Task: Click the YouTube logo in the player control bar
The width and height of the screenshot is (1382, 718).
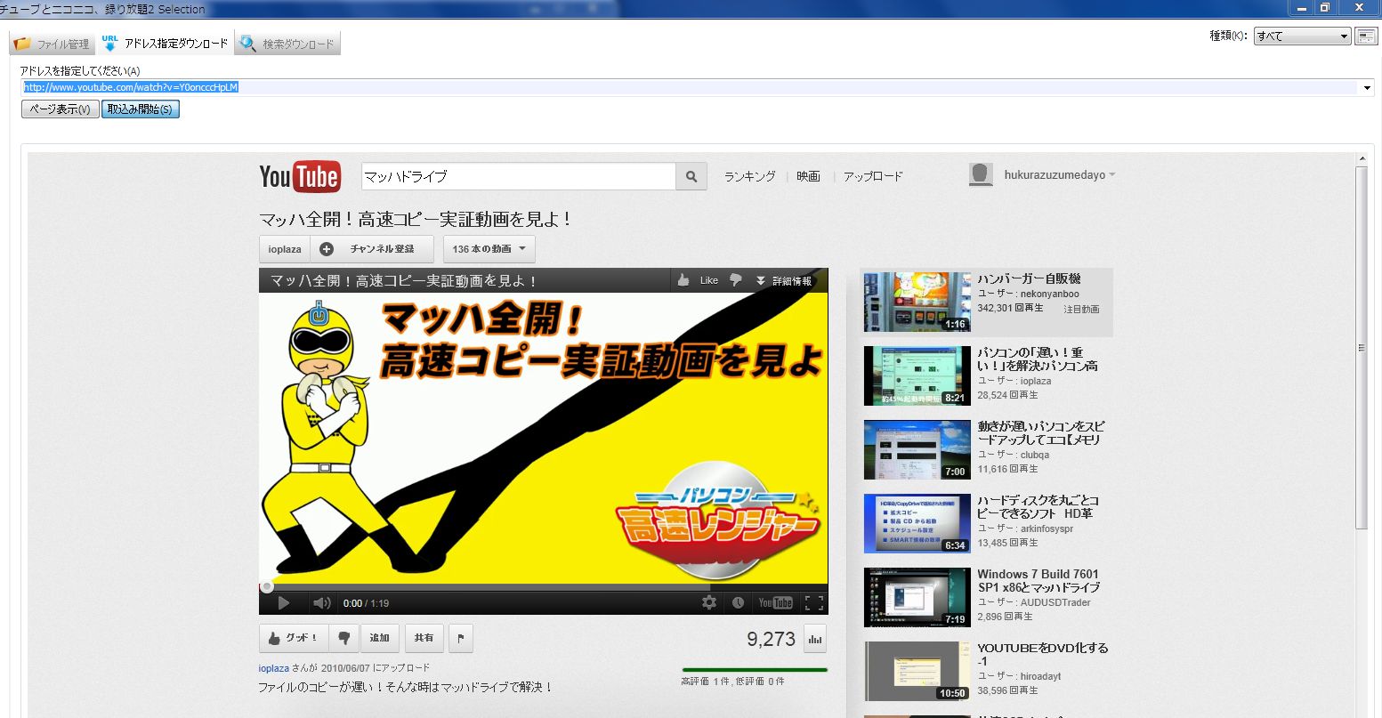Action: pos(775,602)
